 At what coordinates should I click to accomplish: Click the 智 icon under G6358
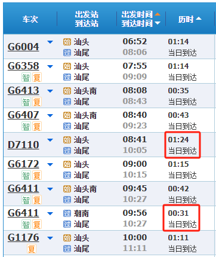(x=26, y=77)
